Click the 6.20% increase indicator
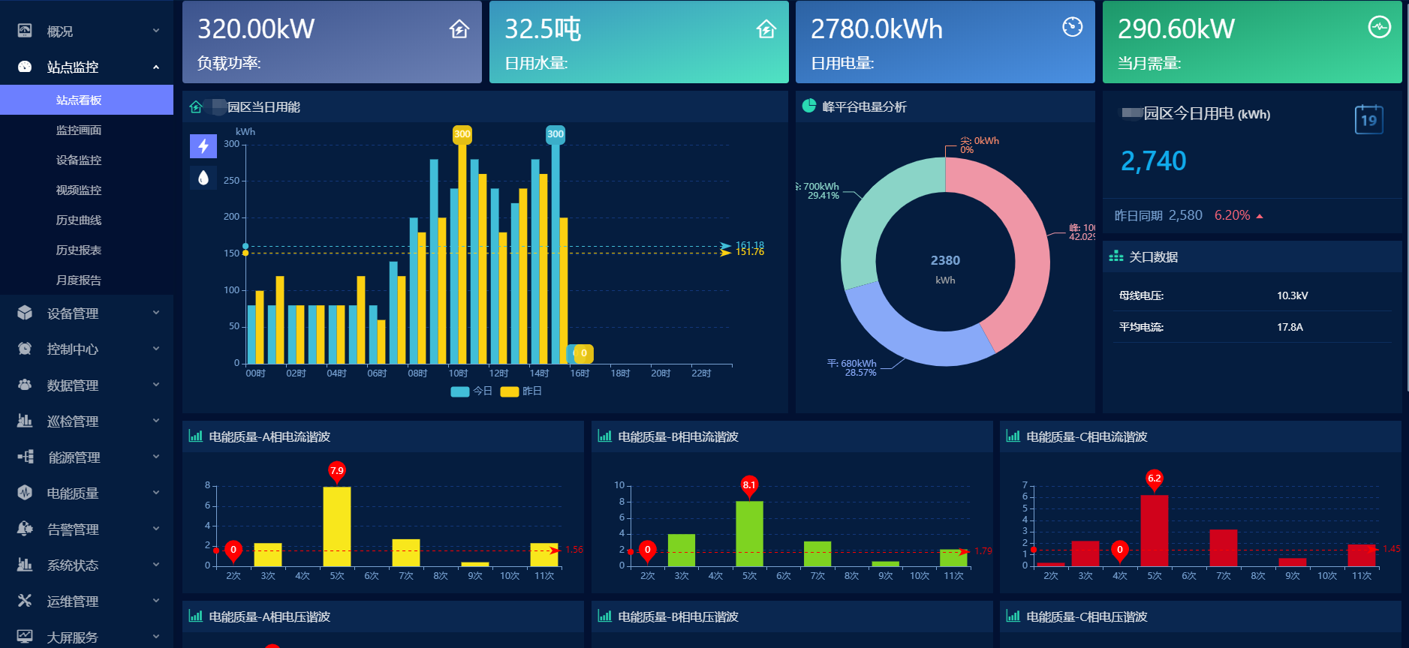 tap(1239, 215)
